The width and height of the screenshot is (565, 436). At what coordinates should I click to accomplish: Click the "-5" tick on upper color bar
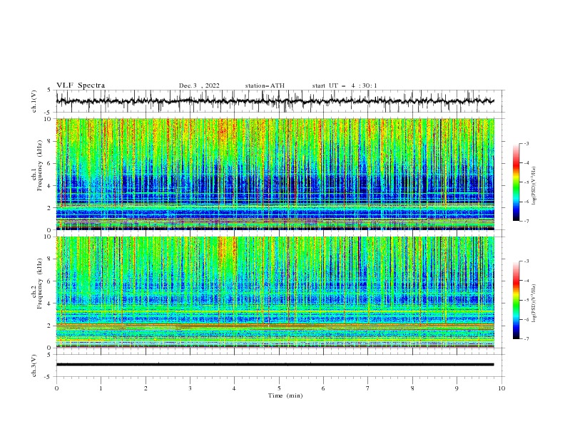[x=526, y=182]
